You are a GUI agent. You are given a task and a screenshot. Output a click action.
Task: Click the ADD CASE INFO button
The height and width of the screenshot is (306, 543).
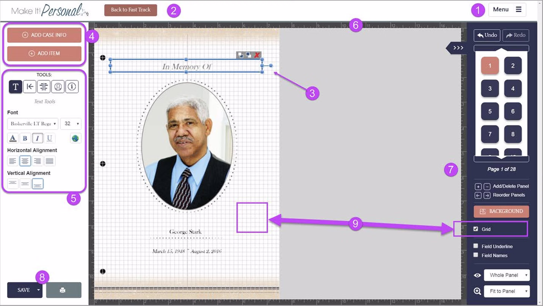[44, 35]
